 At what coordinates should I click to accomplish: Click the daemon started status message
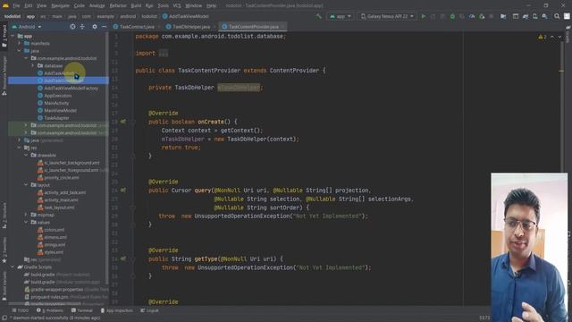click(55, 318)
